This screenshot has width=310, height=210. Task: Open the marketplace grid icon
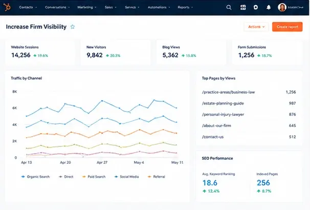pyautogui.click(x=243, y=8)
